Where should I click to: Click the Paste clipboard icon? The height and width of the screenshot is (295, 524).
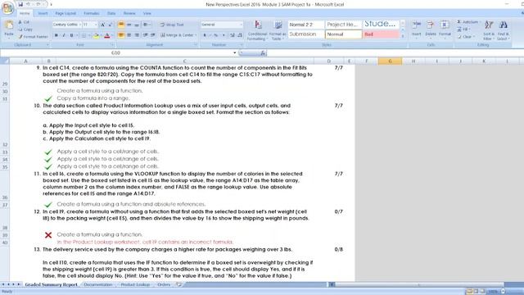pyautogui.click(x=9, y=25)
